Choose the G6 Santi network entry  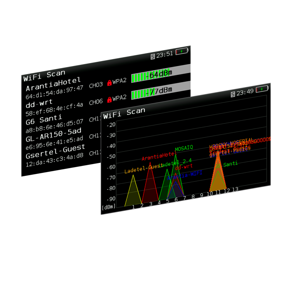[44, 119]
